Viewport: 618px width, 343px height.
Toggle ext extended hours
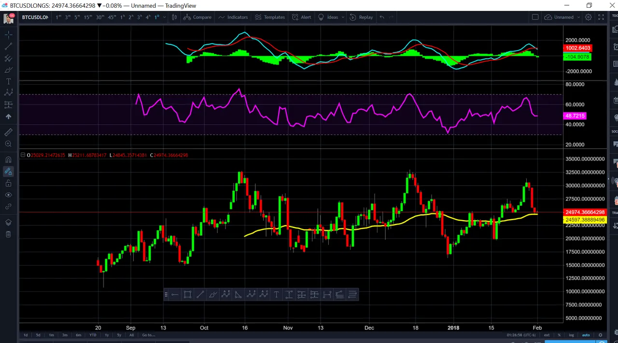547,335
